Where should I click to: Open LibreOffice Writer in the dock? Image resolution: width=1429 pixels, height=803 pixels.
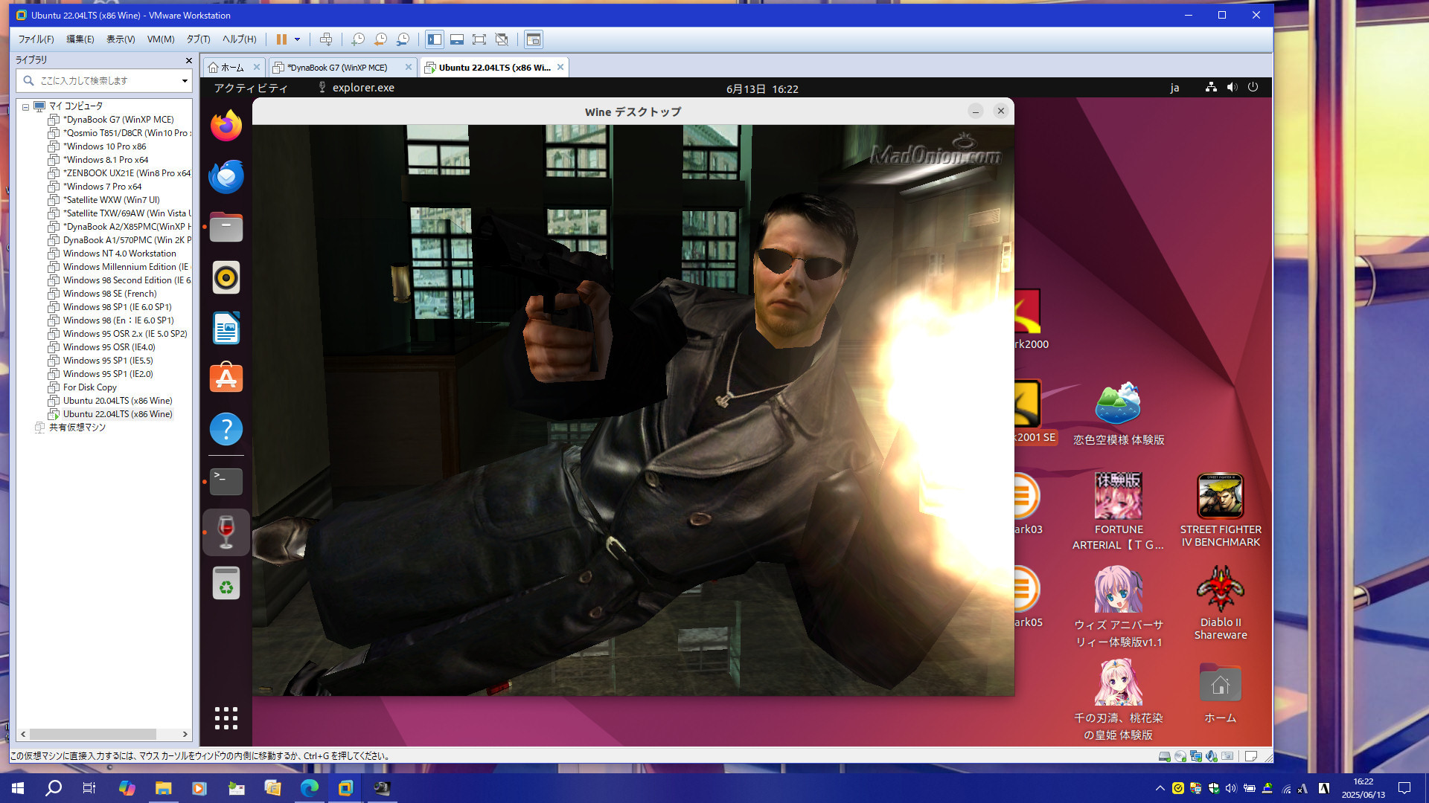click(x=226, y=328)
